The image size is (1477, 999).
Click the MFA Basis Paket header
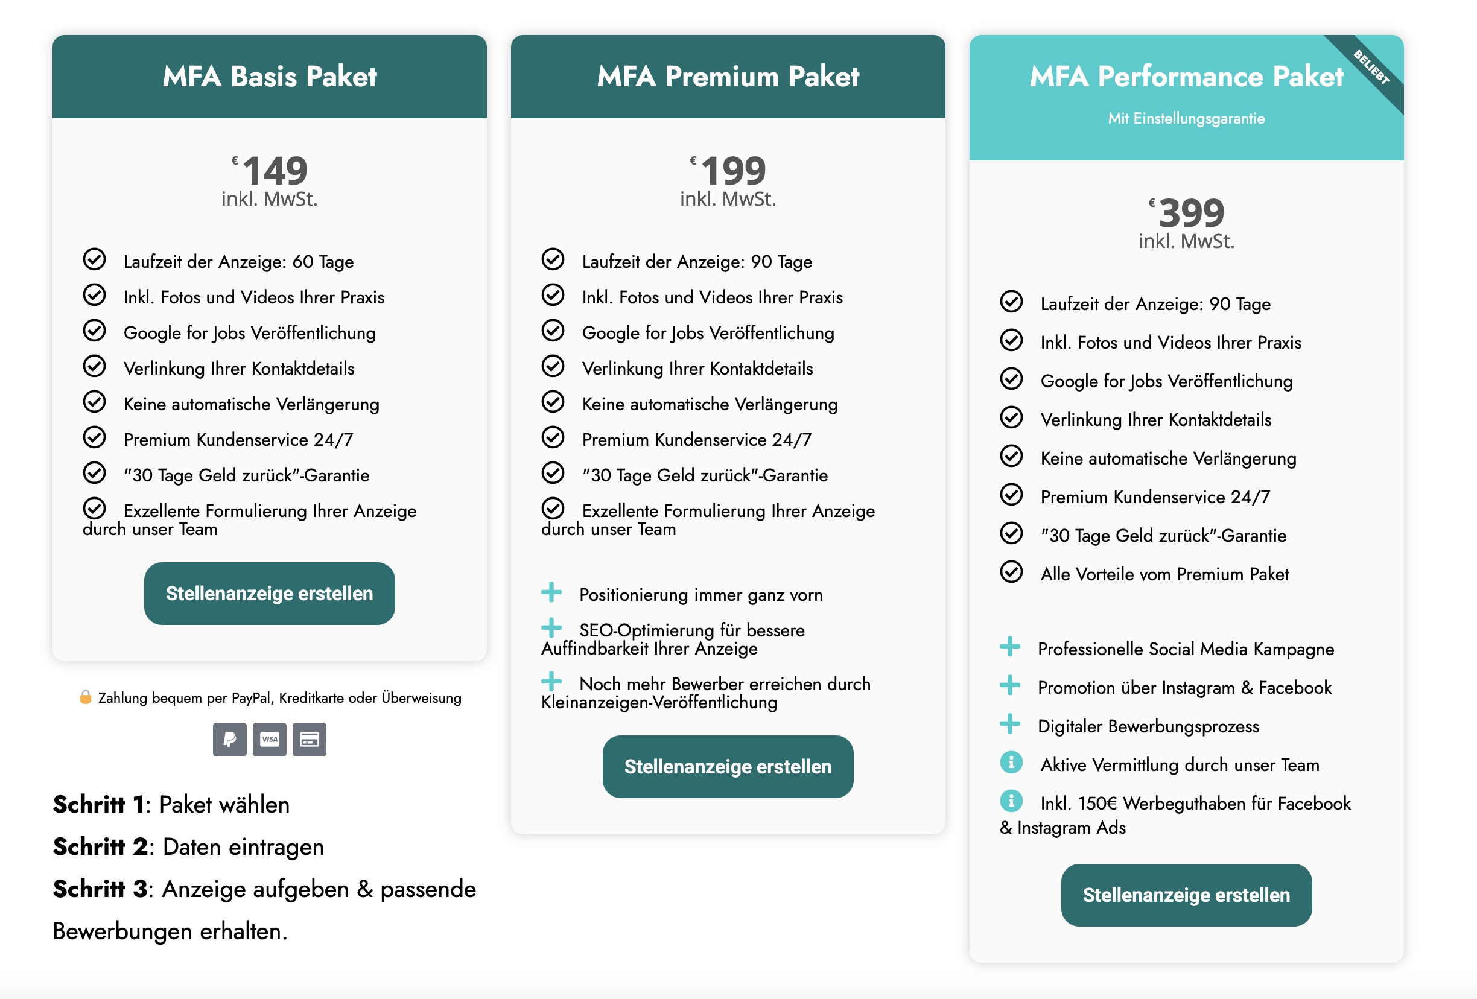coord(270,77)
